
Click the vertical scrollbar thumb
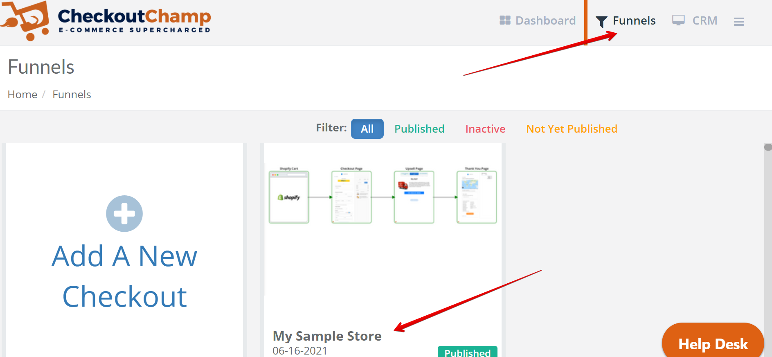tap(768, 147)
